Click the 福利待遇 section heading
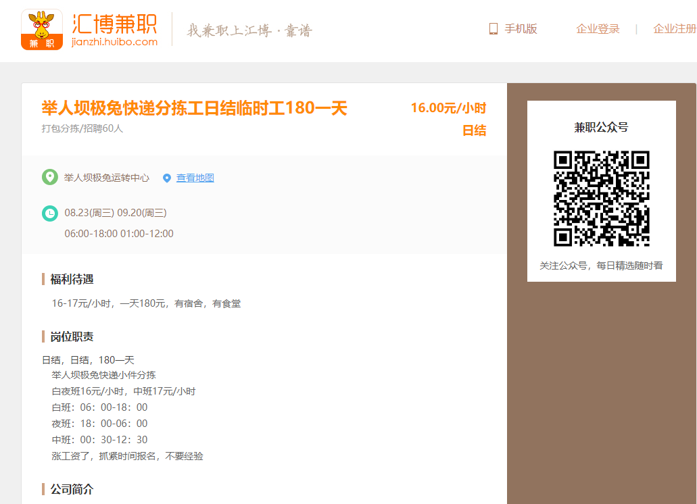The image size is (697, 504). tap(72, 279)
